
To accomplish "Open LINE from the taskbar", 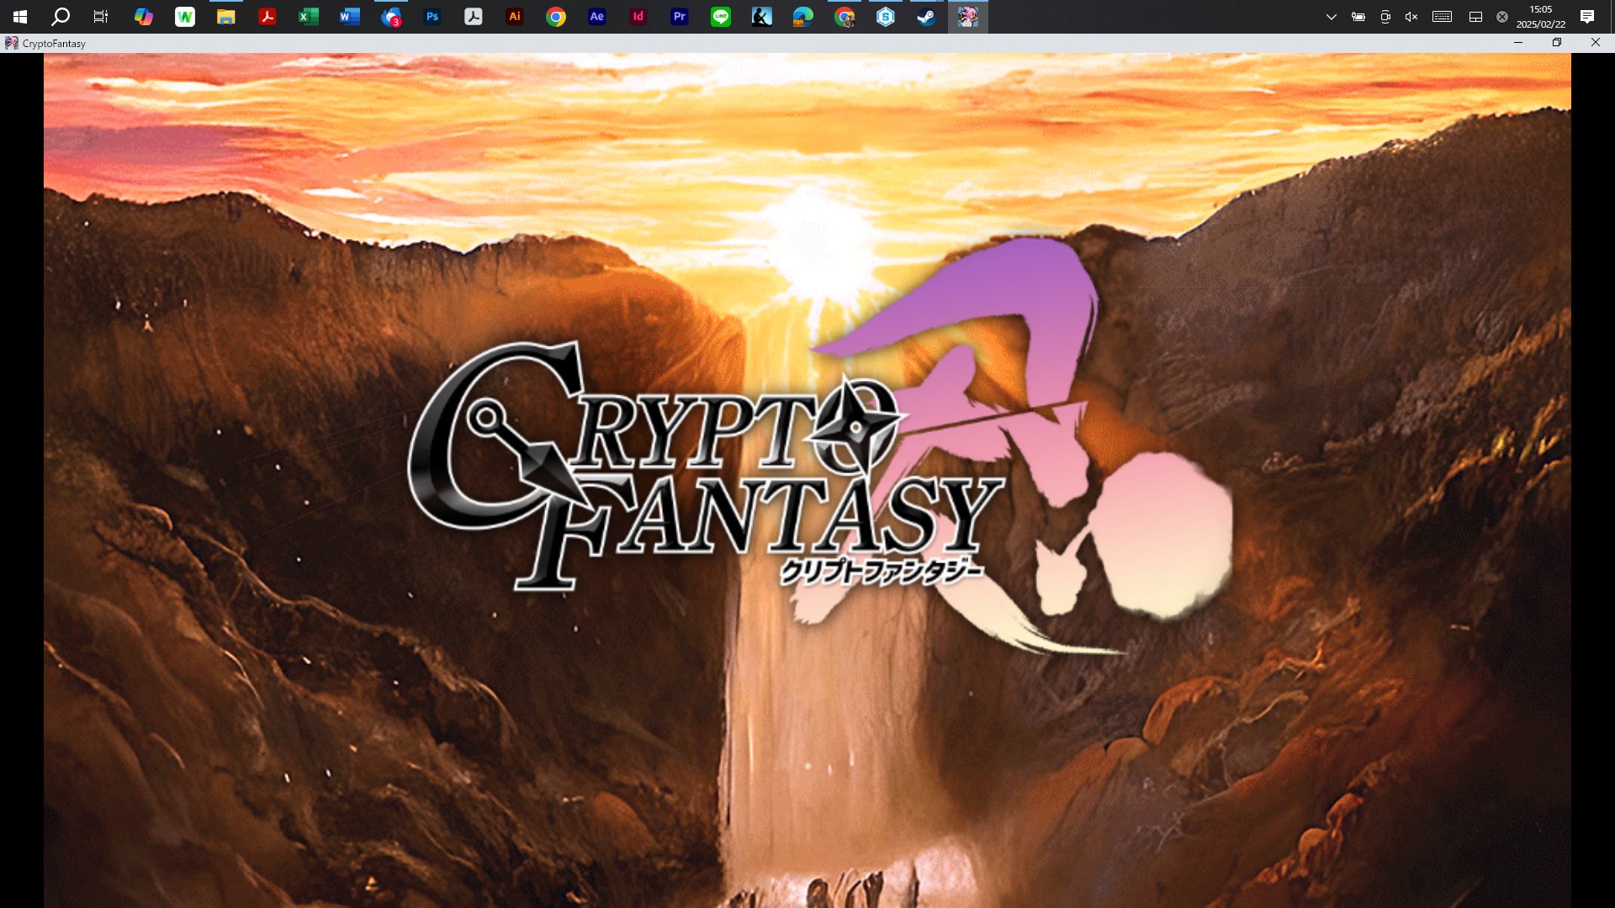I will point(721,17).
